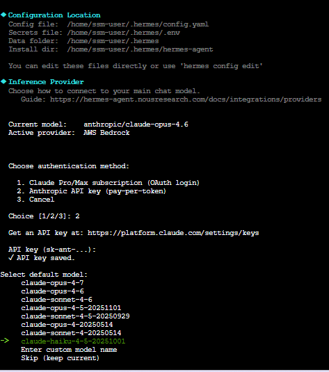
Task: Click the Configuration Location diamond bullet
Action: tap(3, 15)
